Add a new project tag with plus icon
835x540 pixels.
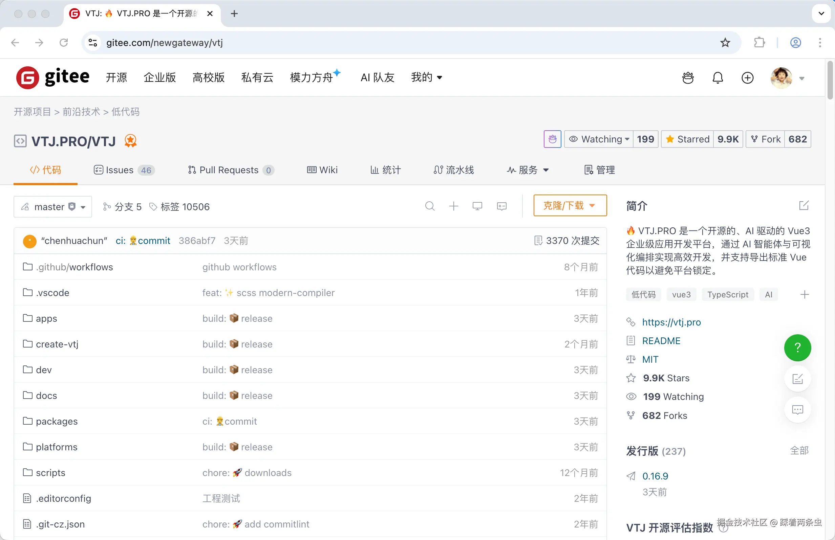805,295
